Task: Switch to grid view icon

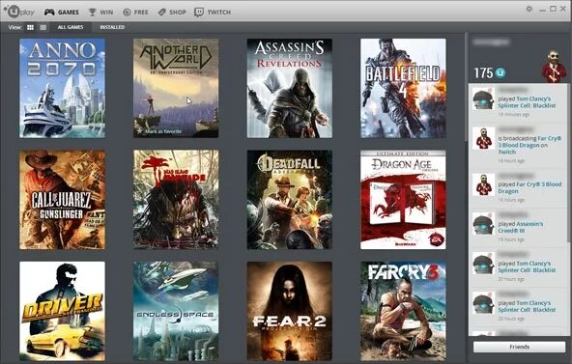Action: coord(30,27)
